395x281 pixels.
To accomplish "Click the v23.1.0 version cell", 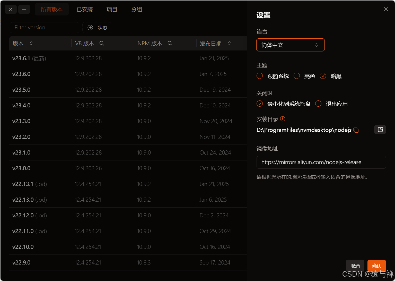I will [x=21, y=153].
